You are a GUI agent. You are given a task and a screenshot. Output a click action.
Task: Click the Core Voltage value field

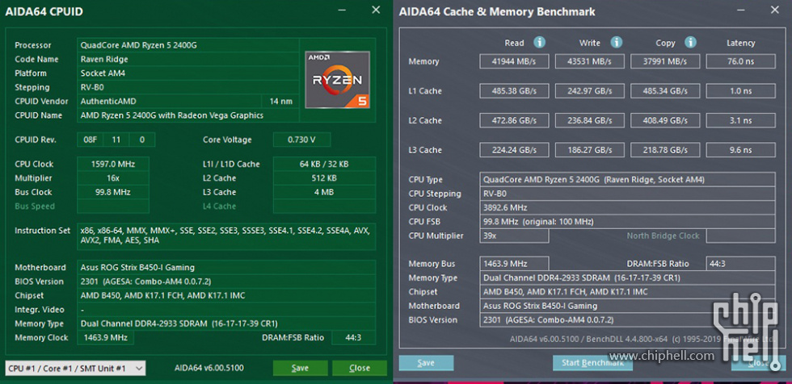coord(301,140)
